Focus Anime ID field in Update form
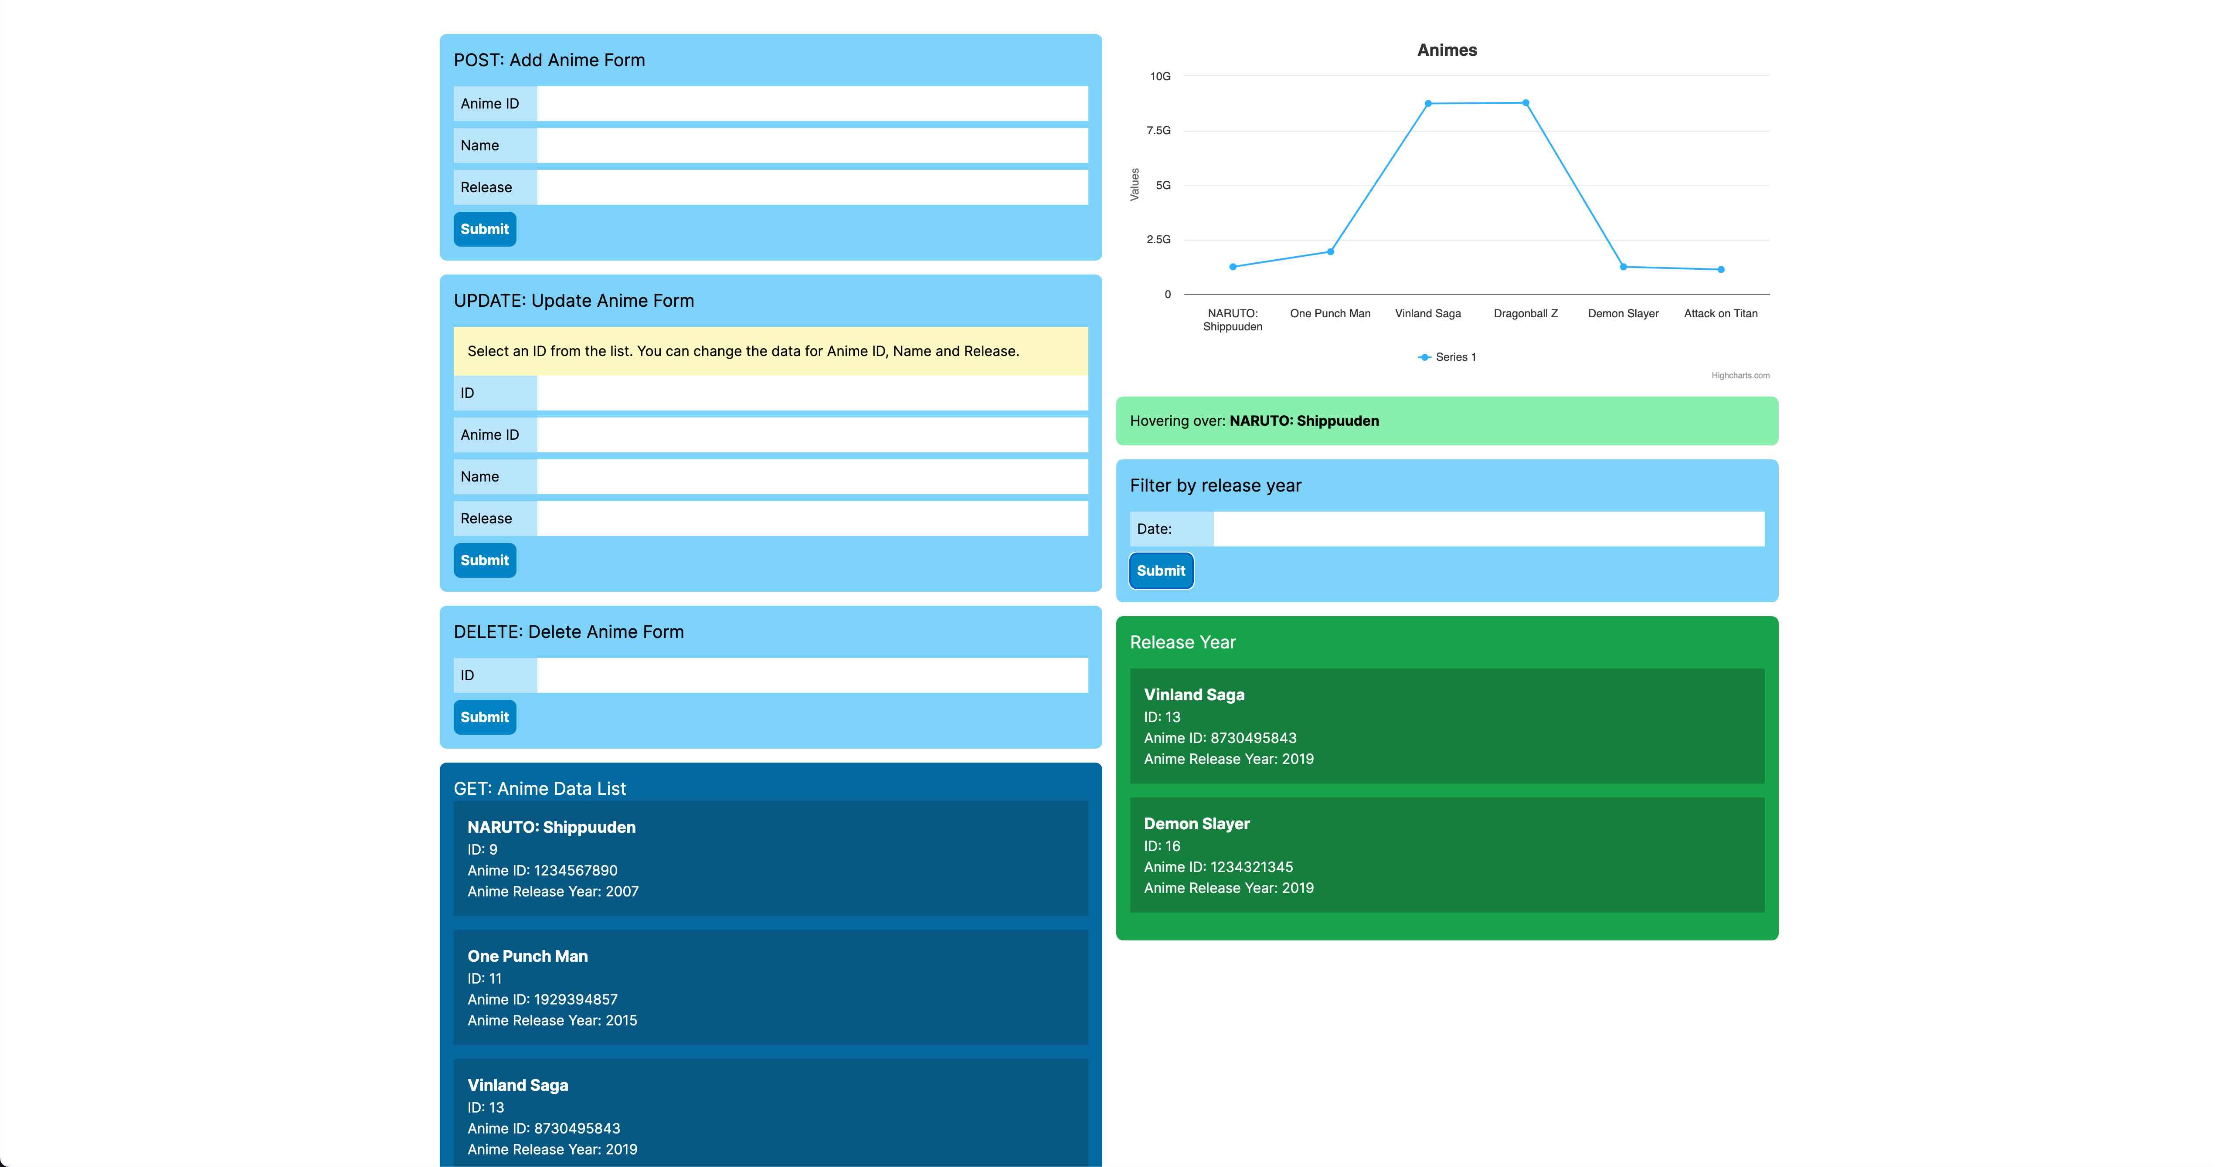This screenshot has height=1167, width=2215. pos(812,435)
